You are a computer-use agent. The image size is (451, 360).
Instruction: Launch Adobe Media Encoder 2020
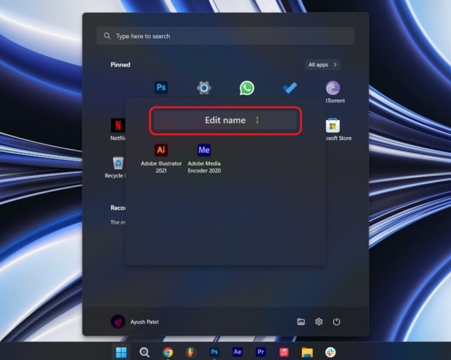tap(204, 151)
